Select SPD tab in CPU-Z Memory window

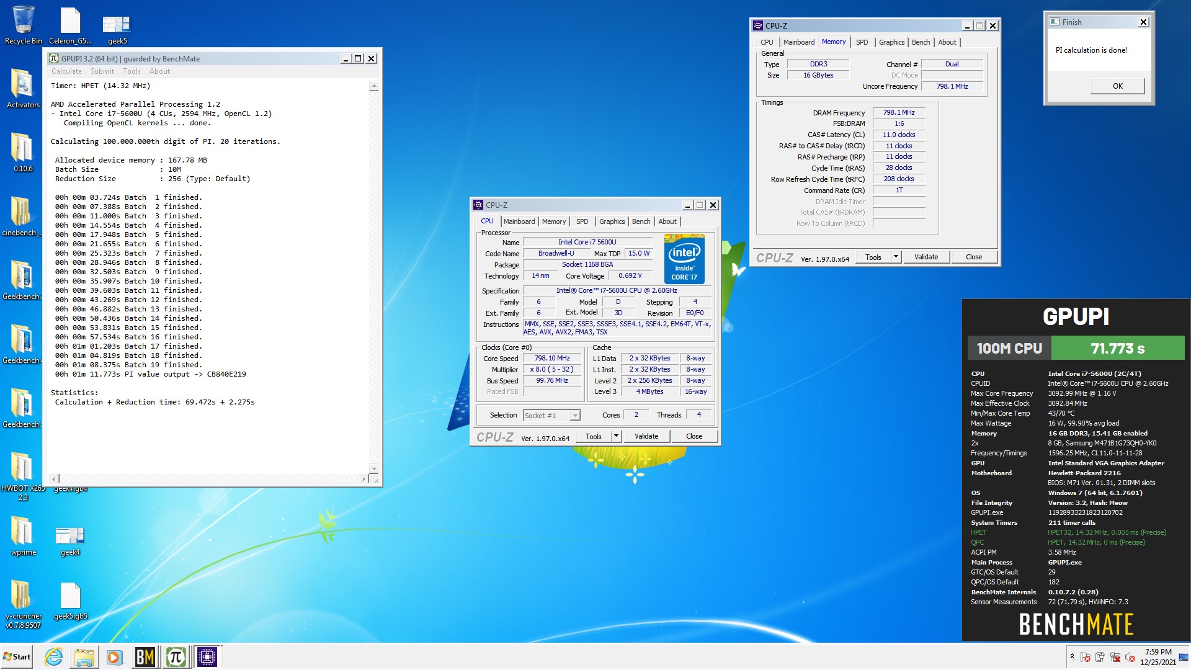coord(862,42)
